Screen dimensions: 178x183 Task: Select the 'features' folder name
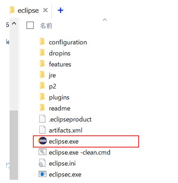tap(60, 64)
